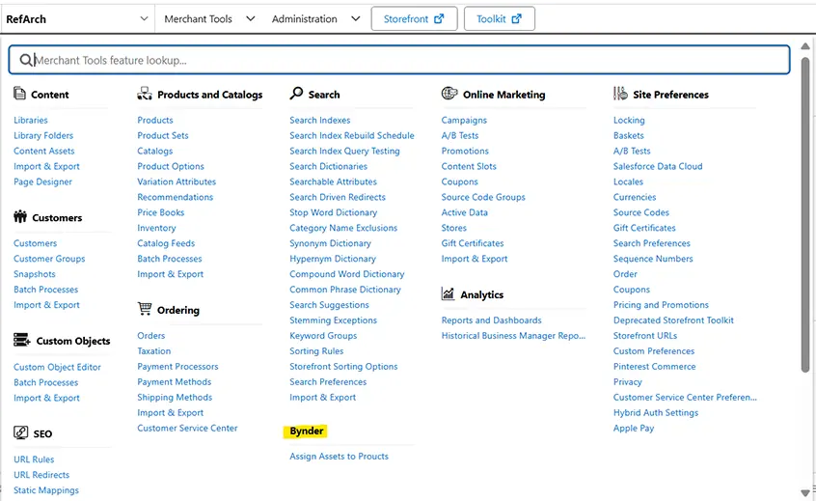Open the Orders link

pos(150,336)
